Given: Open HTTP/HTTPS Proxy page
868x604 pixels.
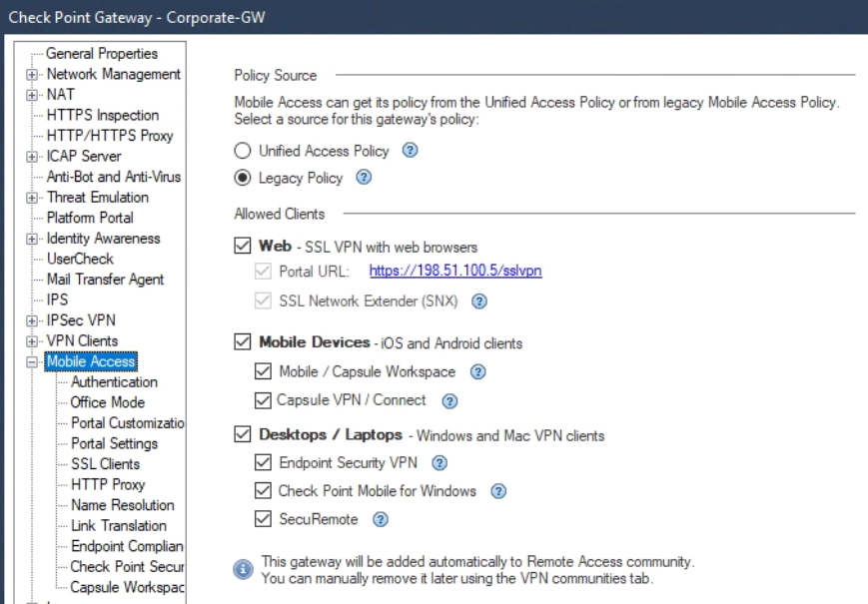Looking at the screenshot, I should pyautogui.click(x=110, y=136).
